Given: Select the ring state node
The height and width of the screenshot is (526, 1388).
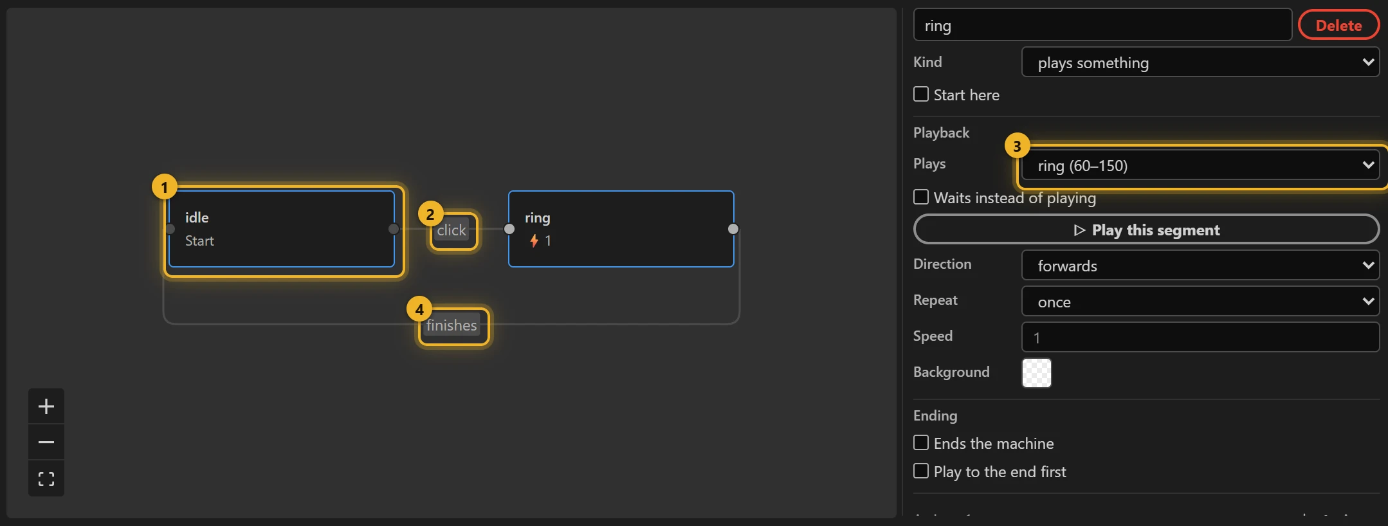Looking at the screenshot, I should [621, 229].
